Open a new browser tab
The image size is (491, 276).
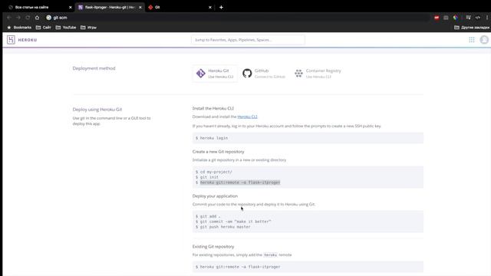221,7
